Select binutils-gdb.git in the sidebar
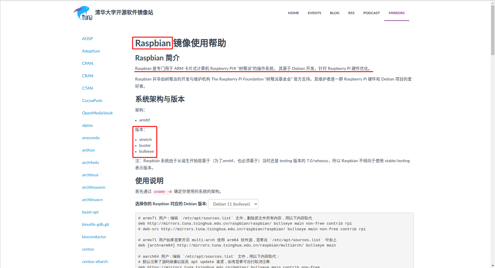Screen dimensions: 495x268 point(96,224)
